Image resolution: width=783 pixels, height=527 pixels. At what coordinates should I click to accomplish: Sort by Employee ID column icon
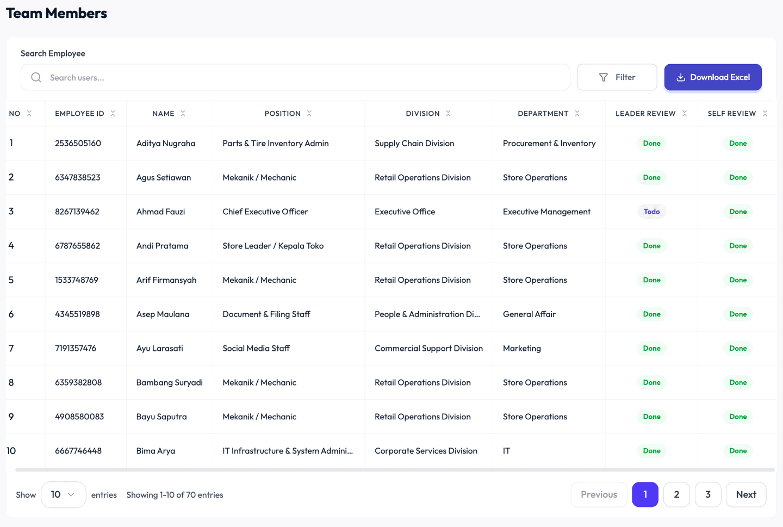click(113, 113)
